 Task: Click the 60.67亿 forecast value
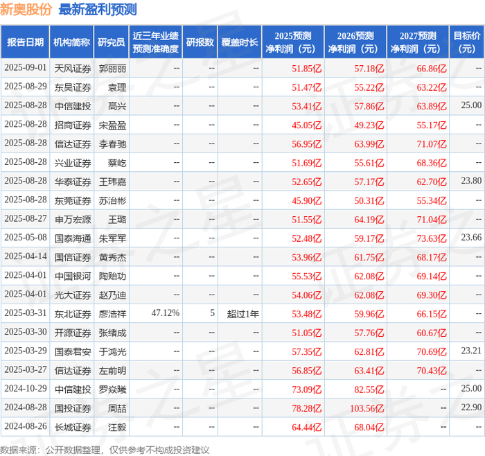click(x=432, y=333)
